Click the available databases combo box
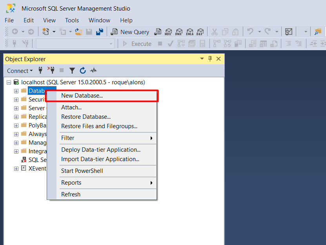The height and width of the screenshot is (245, 326). [x=75, y=44]
